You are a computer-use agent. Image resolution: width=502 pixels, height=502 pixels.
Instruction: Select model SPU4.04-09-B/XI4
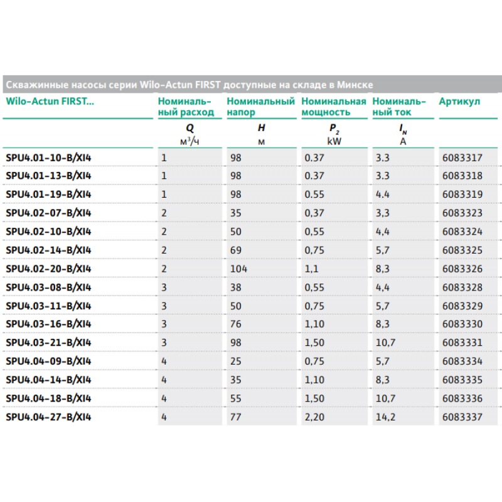click(48, 361)
